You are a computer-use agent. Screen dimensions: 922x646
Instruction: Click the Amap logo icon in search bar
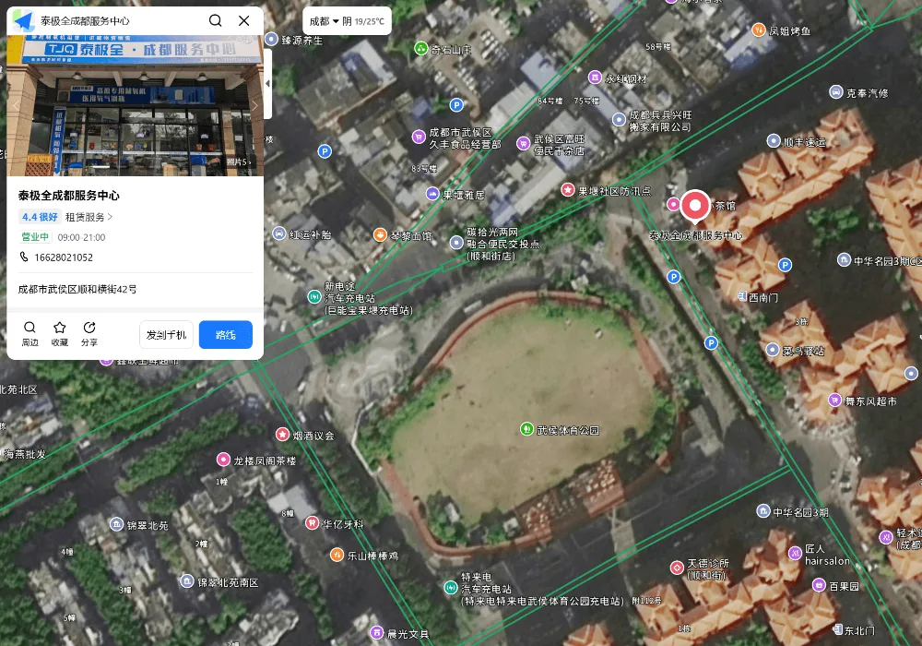[24, 20]
